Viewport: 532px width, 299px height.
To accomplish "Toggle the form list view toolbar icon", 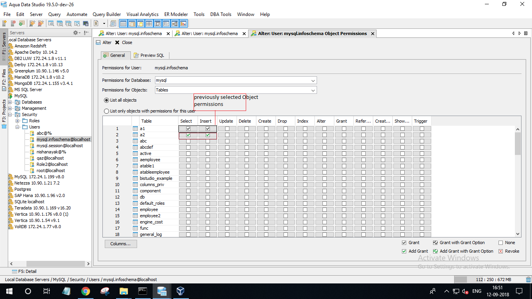I will click(x=166, y=23).
